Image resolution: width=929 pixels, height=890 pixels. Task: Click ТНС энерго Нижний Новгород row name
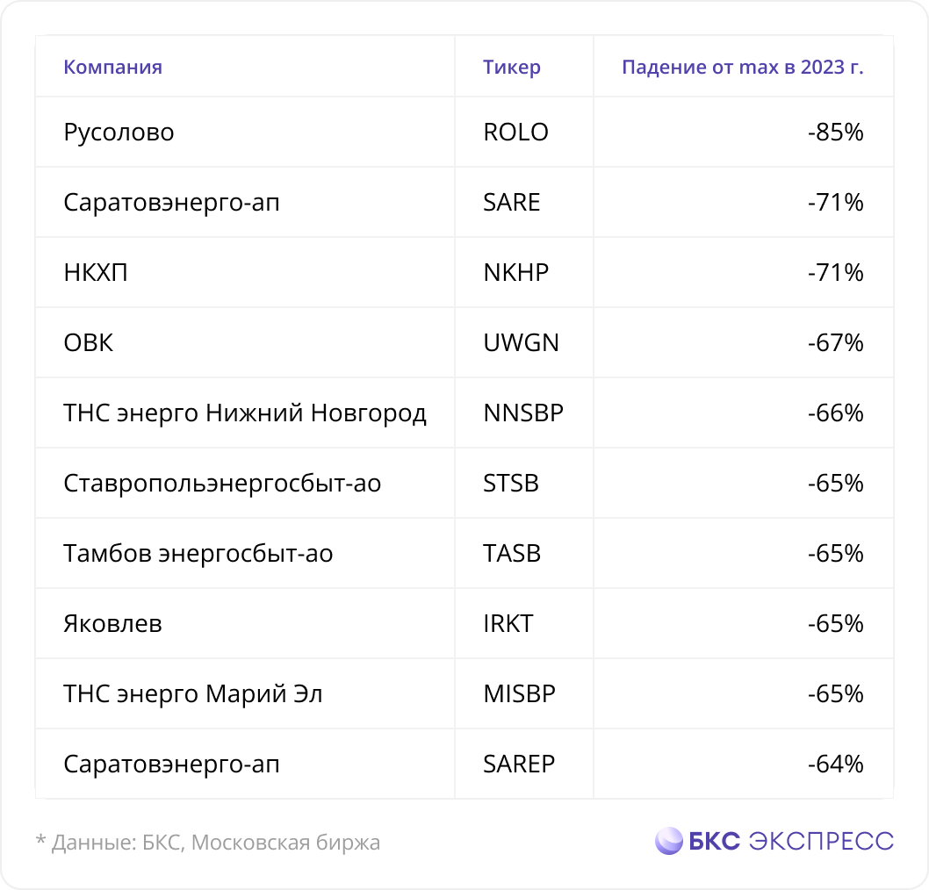point(245,413)
